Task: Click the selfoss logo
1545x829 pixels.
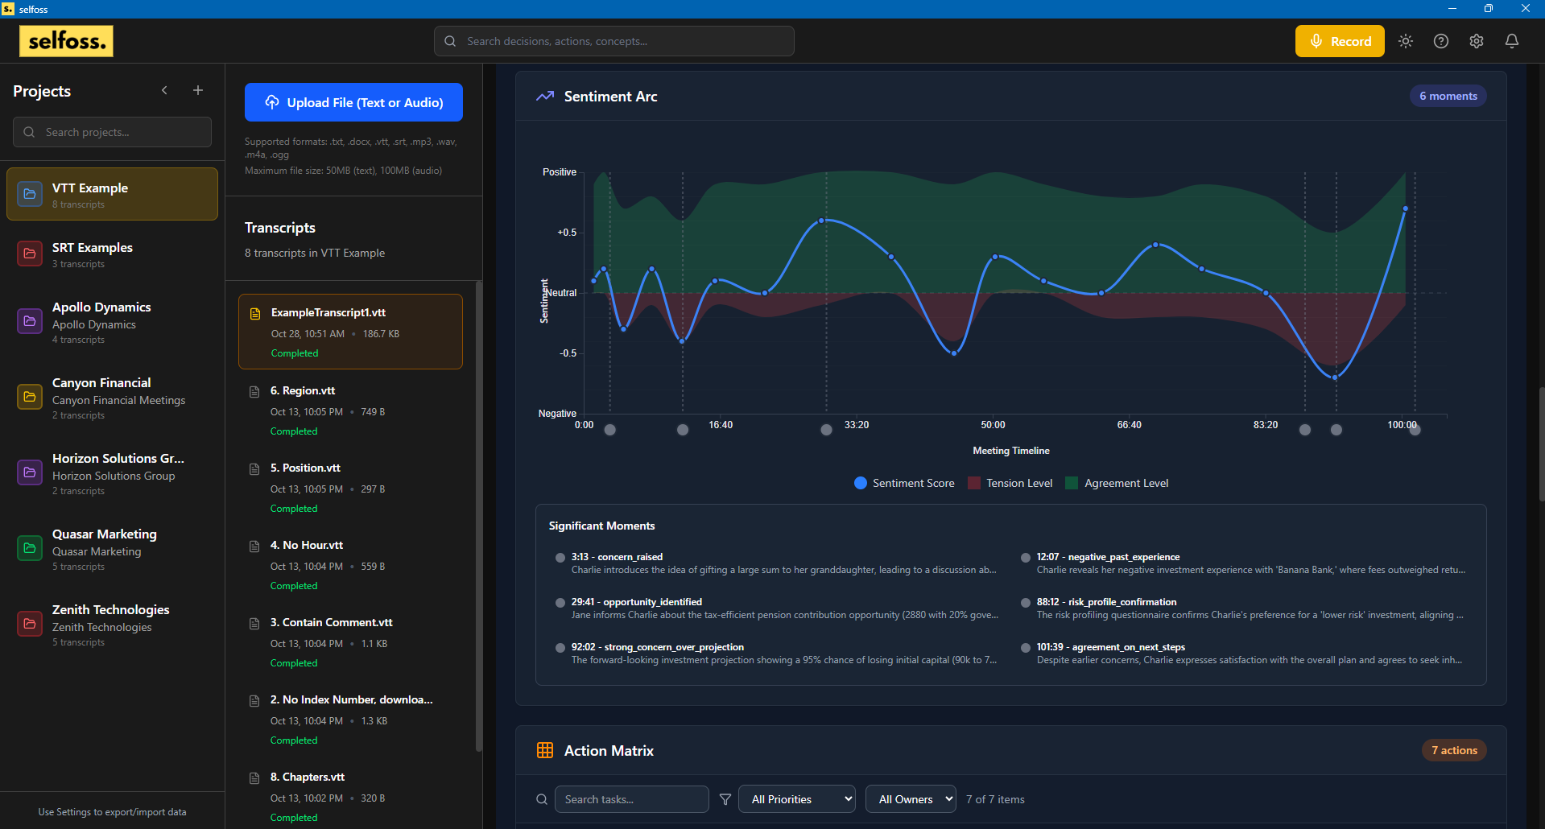Action: click(66, 41)
